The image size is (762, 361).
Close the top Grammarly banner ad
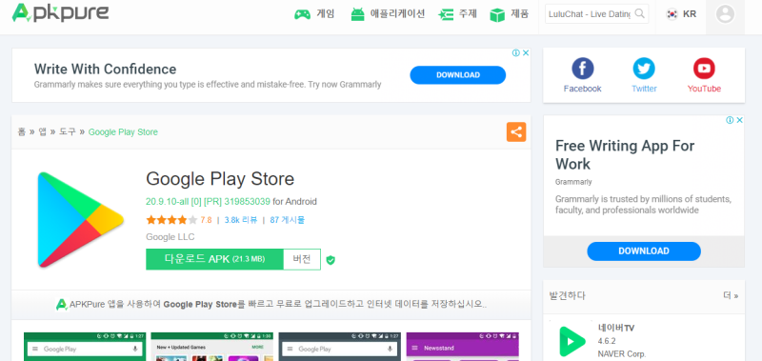click(x=526, y=53)
